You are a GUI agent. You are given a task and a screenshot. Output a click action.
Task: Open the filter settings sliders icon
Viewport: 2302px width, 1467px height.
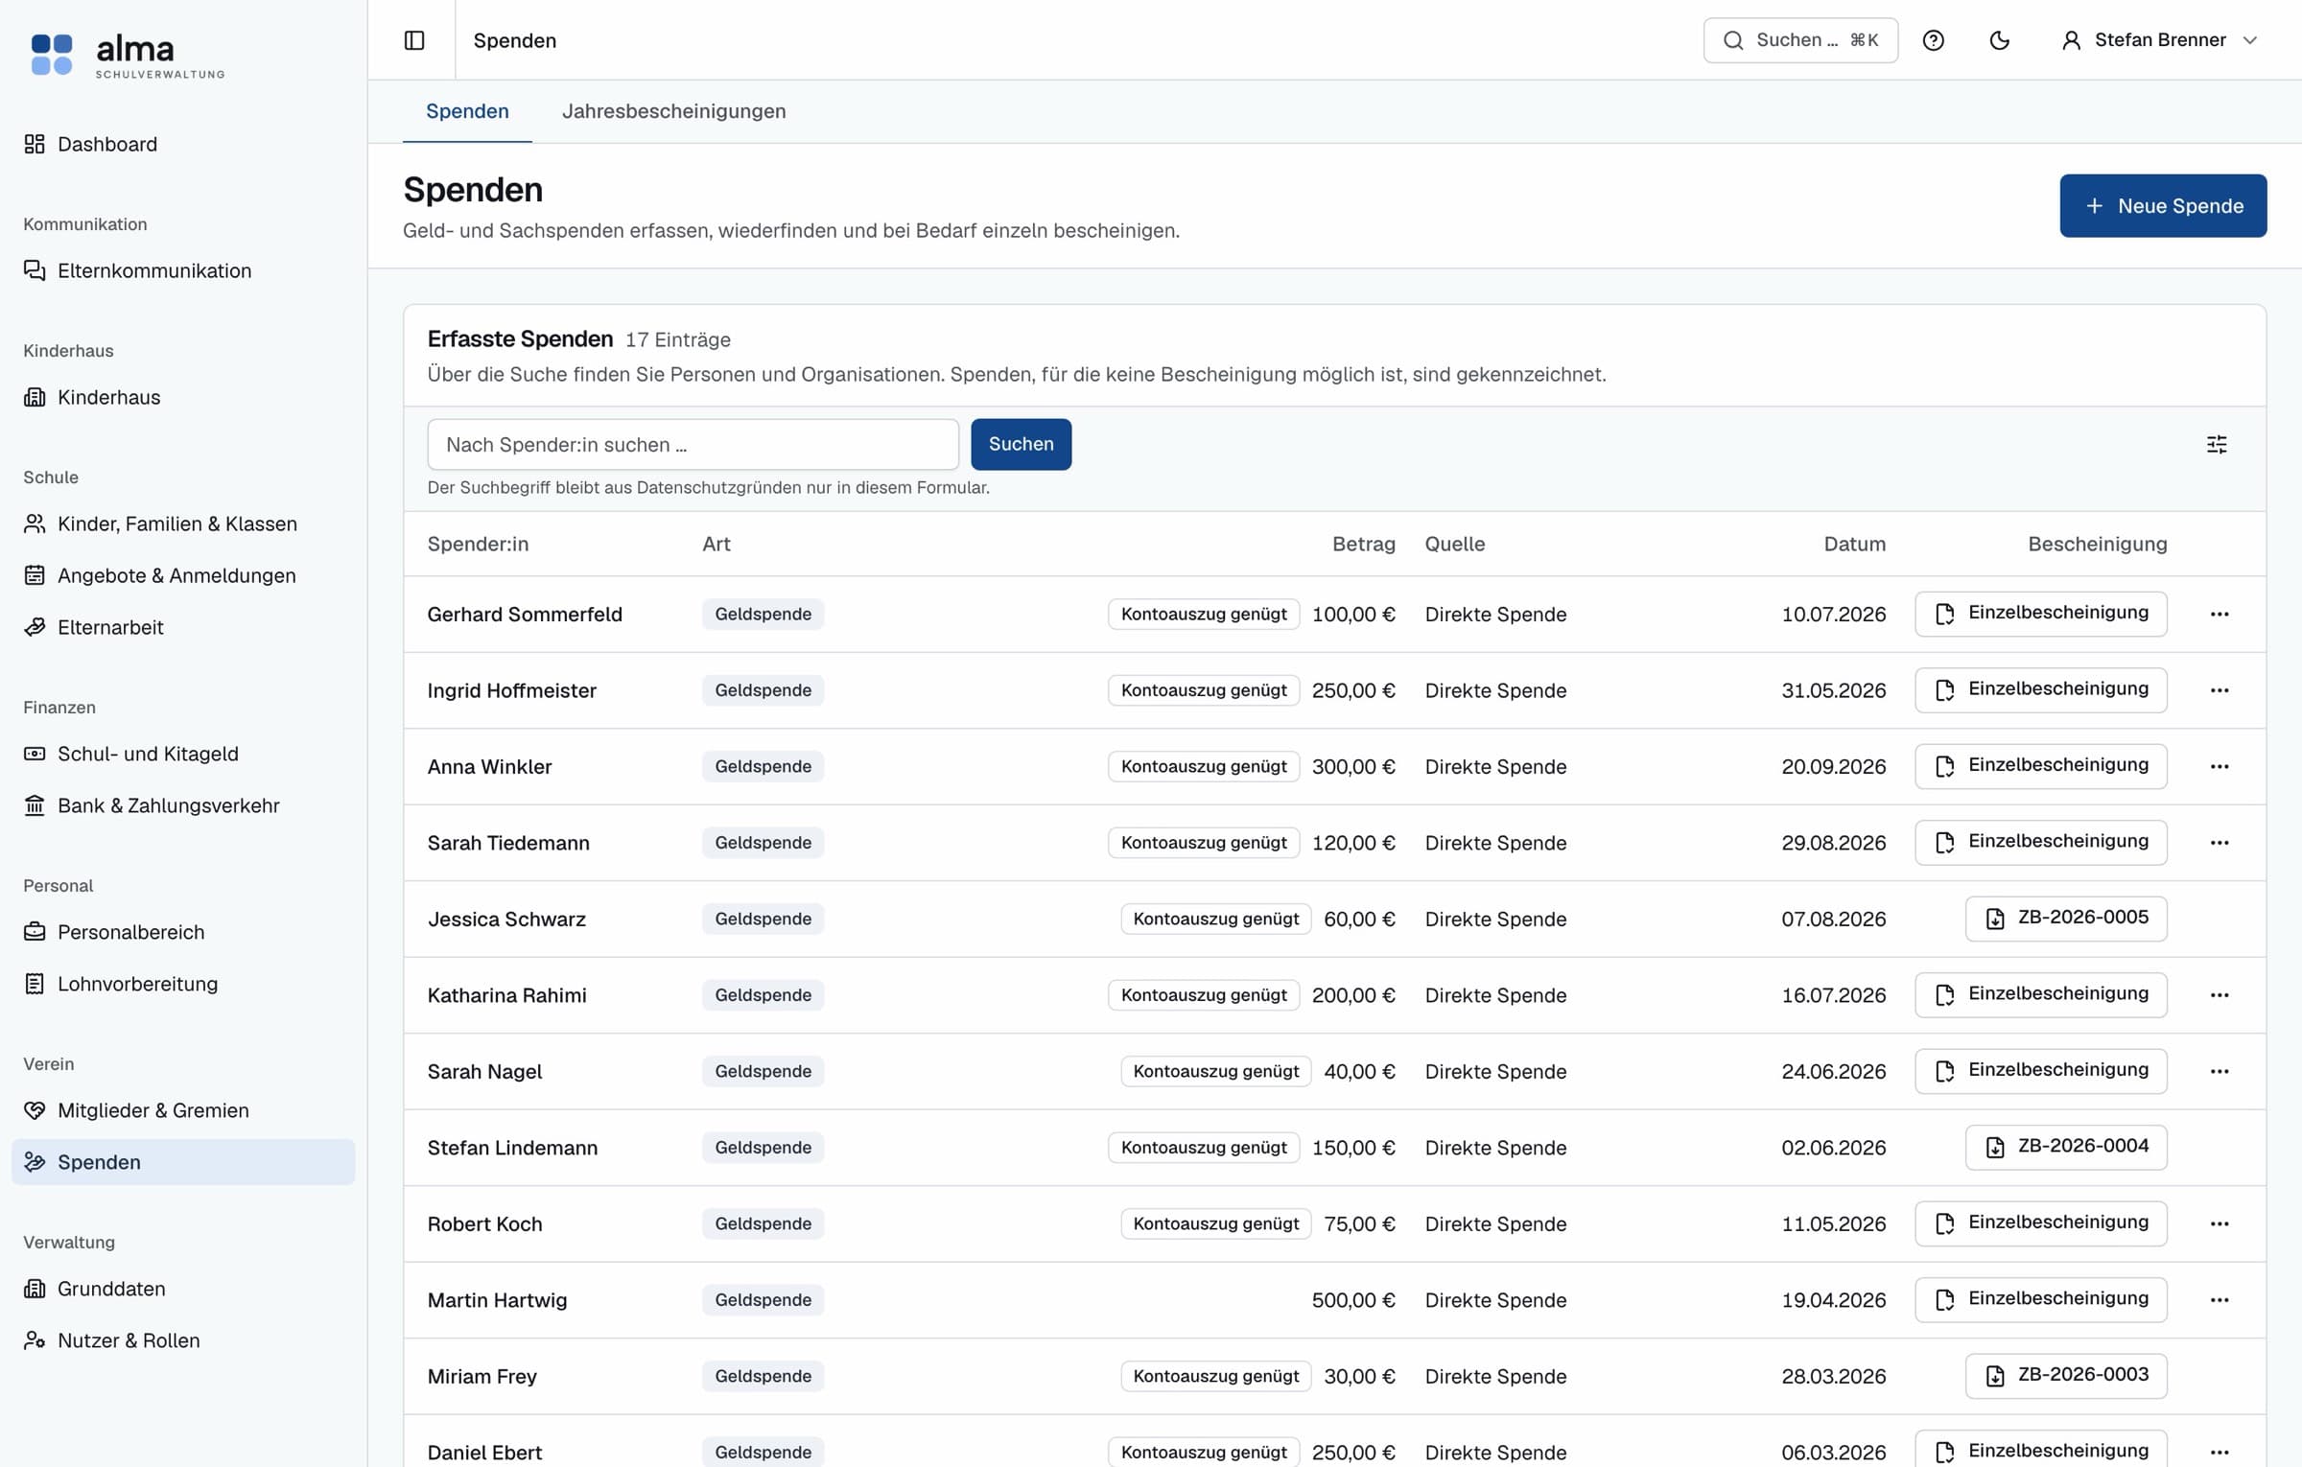(2217, 444)
